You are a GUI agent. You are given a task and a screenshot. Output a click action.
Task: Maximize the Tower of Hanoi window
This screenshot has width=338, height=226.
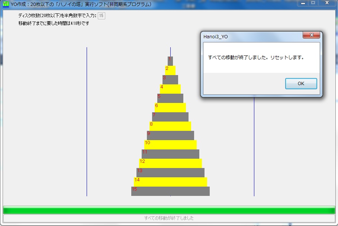[313, 3]
